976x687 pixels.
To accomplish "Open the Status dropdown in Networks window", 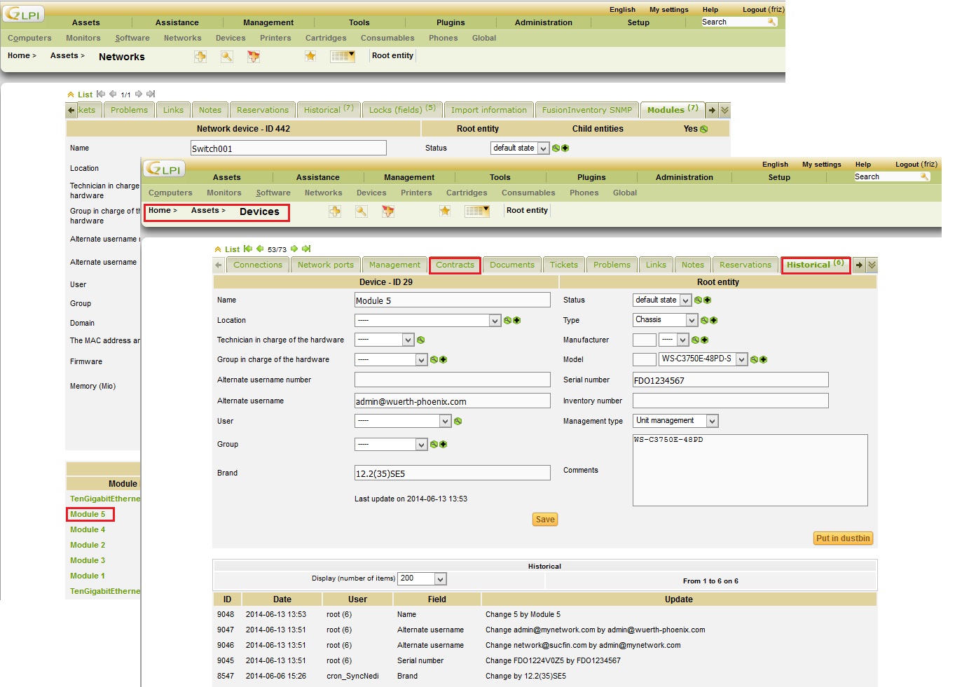I will pos(520,148).
